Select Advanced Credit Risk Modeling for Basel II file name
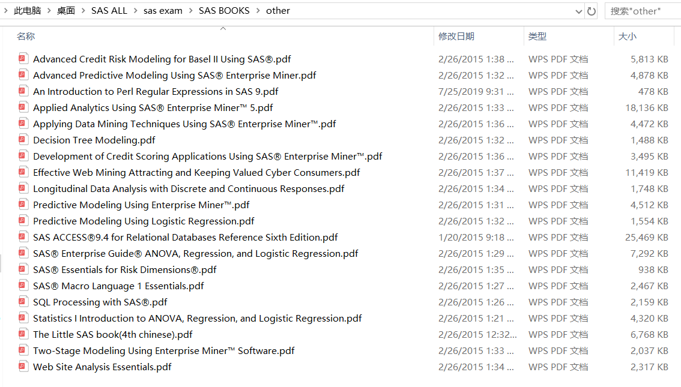Screen dimensions: 681x387 [162, 59]
